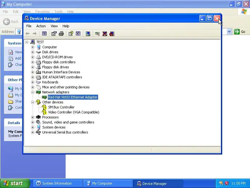Image resolution: width=250 pixels, height=188 pixels.
Task: Click the Processors category icon
Action: click(x=38, y=117)
